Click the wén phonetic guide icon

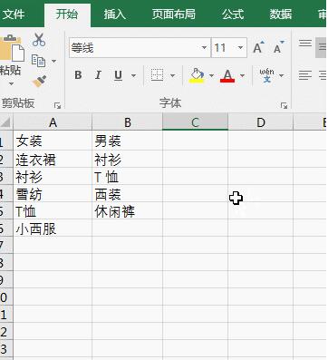click(x=266, y=75)
